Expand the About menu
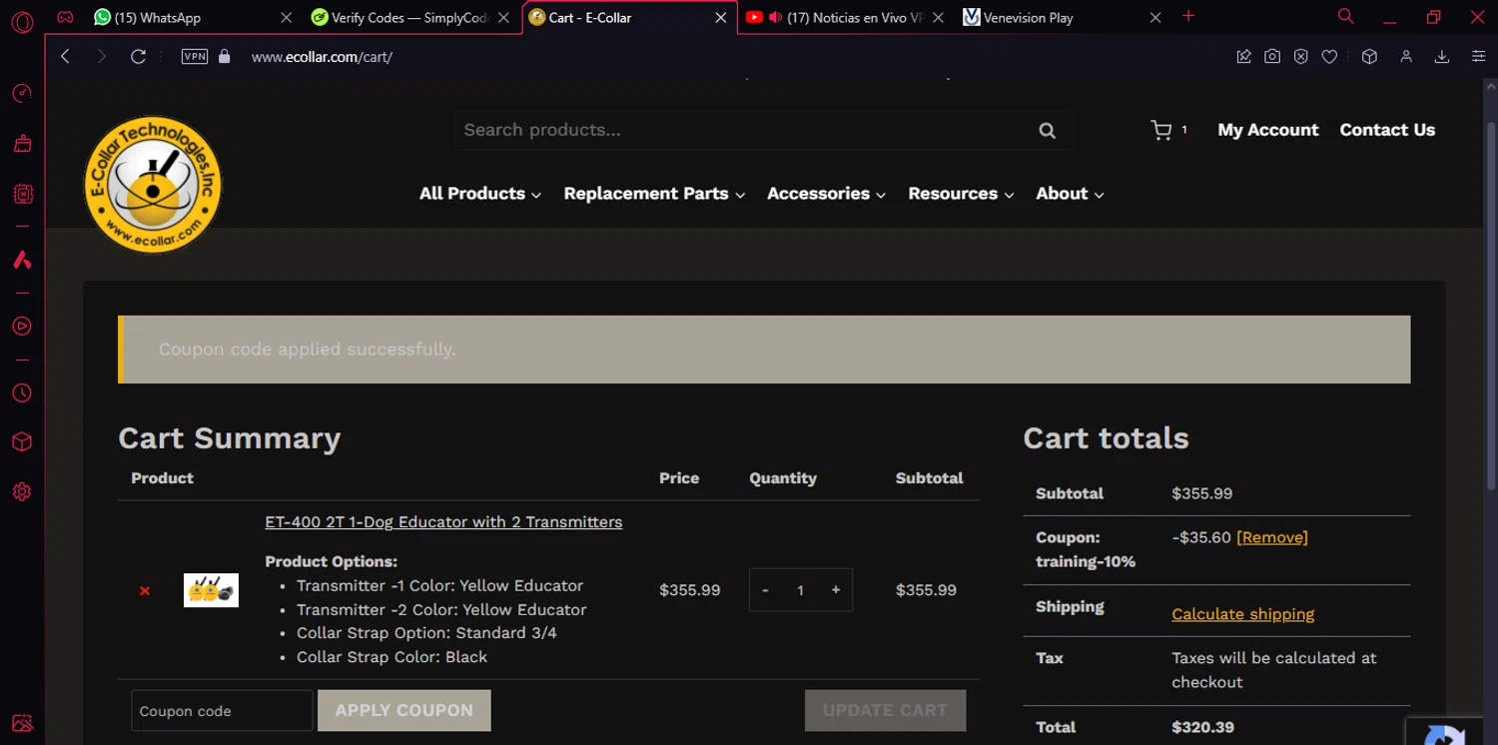This screenshot has width=1498, height=745. pos(1070,194)
